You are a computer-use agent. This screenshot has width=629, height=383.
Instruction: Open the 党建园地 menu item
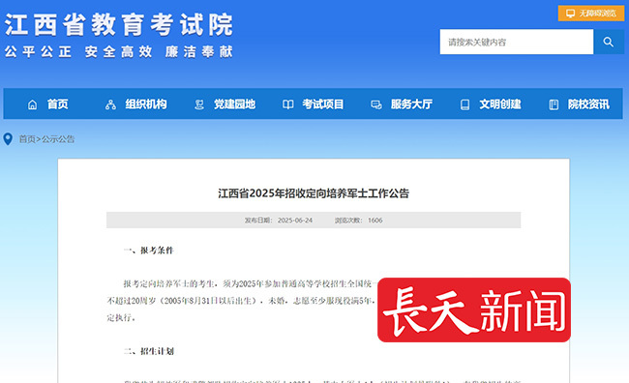click(234, 104)
